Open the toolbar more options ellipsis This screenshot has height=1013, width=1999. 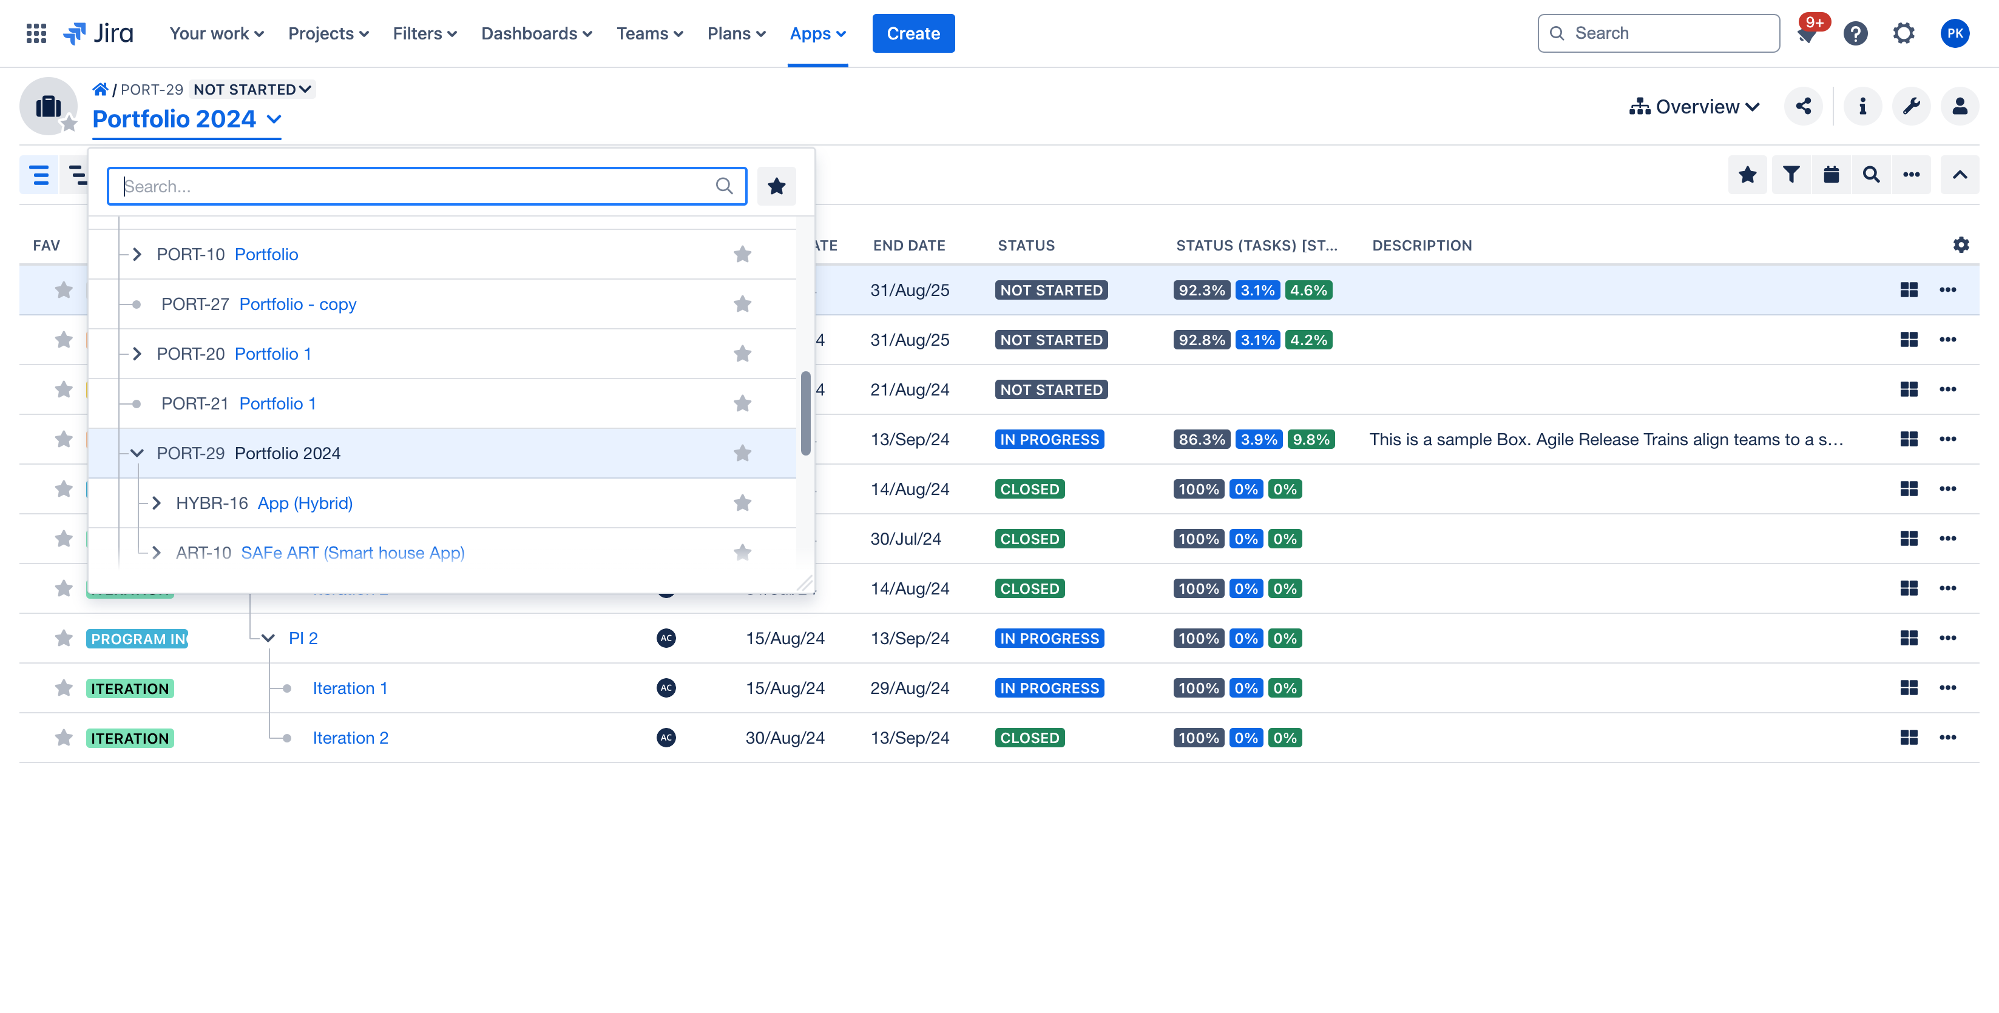click(x=1912, y=175)
